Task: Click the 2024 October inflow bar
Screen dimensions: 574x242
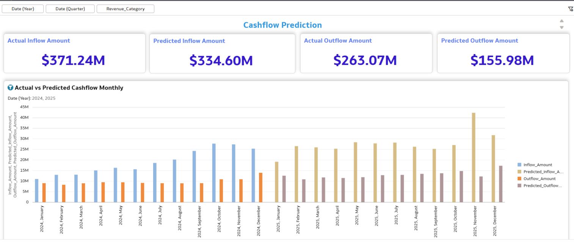Action: tap(214, 173)
